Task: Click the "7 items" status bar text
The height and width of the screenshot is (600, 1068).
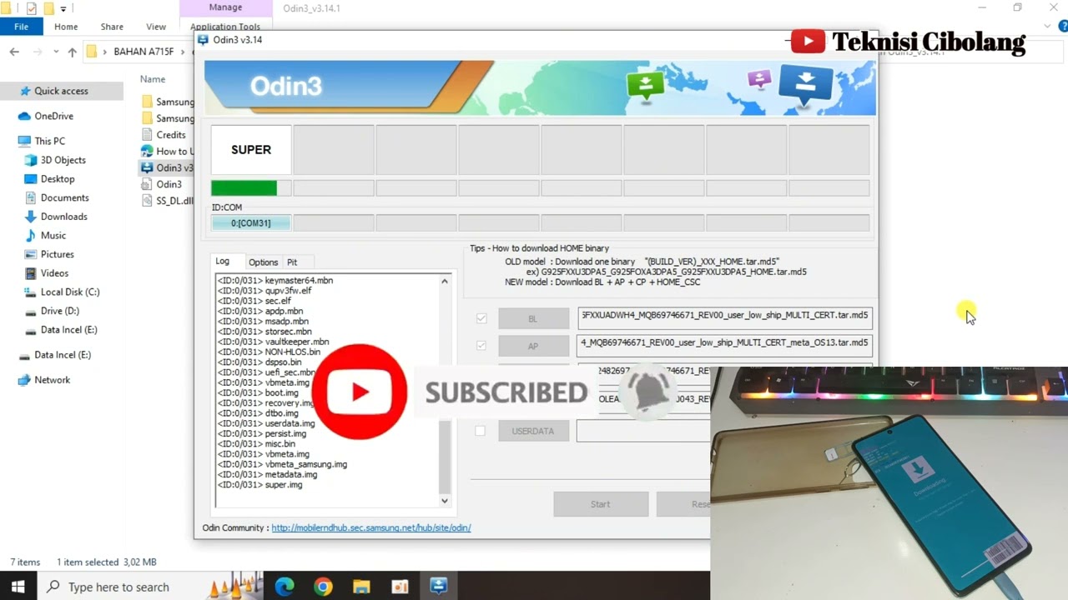Action: [25, 562]
